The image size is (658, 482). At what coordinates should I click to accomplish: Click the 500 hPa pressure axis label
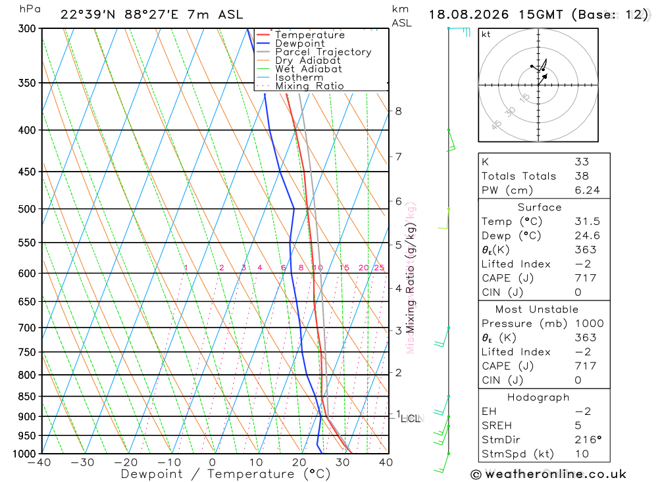[27, 209]
